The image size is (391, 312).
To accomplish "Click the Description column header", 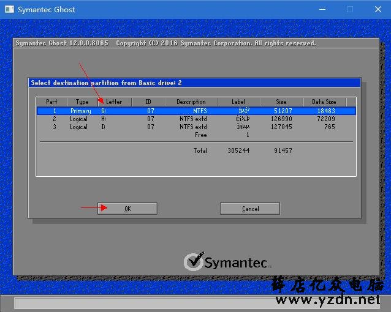I will point(191,102).
